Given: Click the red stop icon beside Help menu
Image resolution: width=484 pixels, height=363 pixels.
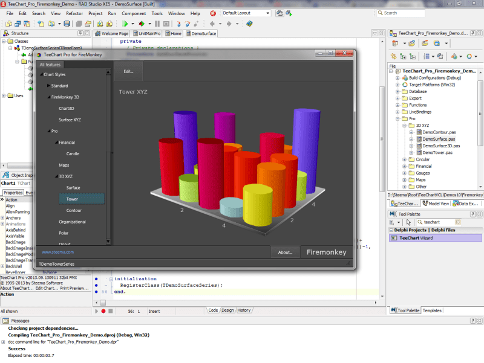Looking at the screenshot, I should point(212,13).
